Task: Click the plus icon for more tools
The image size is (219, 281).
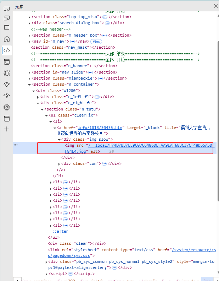Action: pos(6,129)
